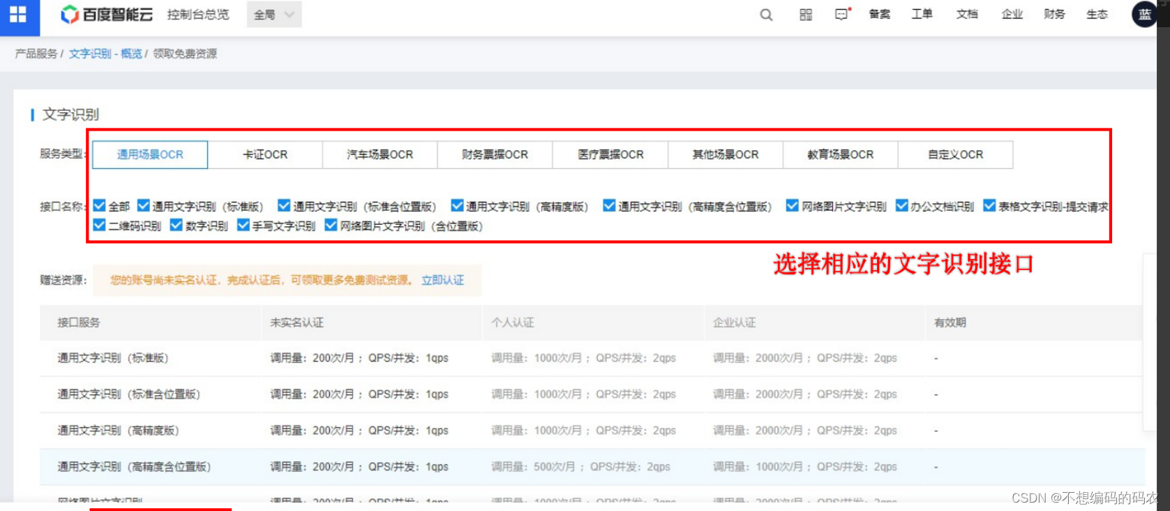This screenshot has width=1170, height=511.
Task: Open 控制台总览 link
Action: click(198, 15)
